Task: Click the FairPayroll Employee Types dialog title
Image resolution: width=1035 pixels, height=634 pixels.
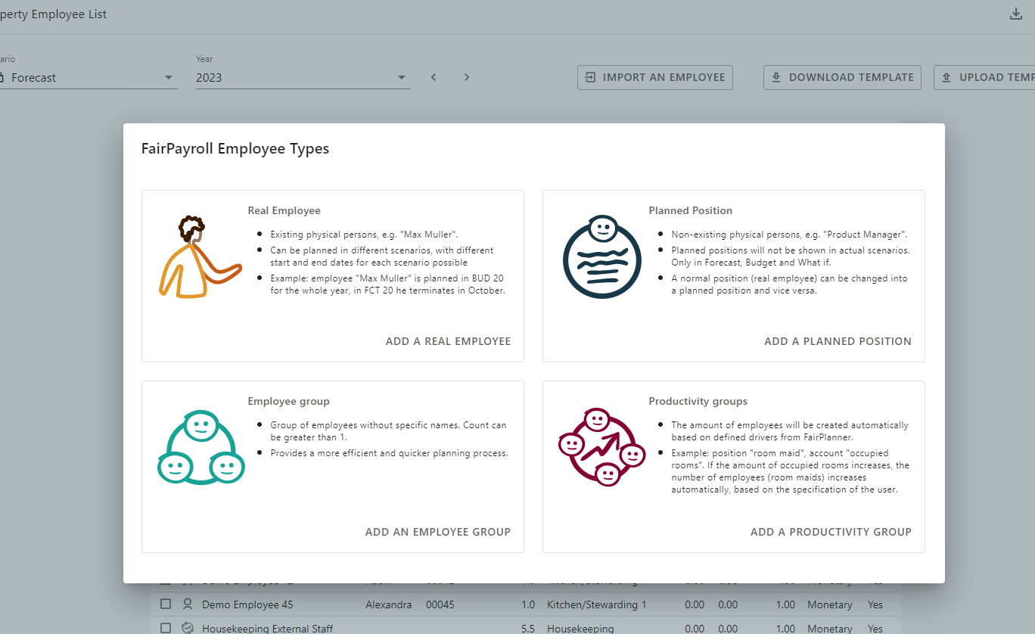Action: point(235,148)
